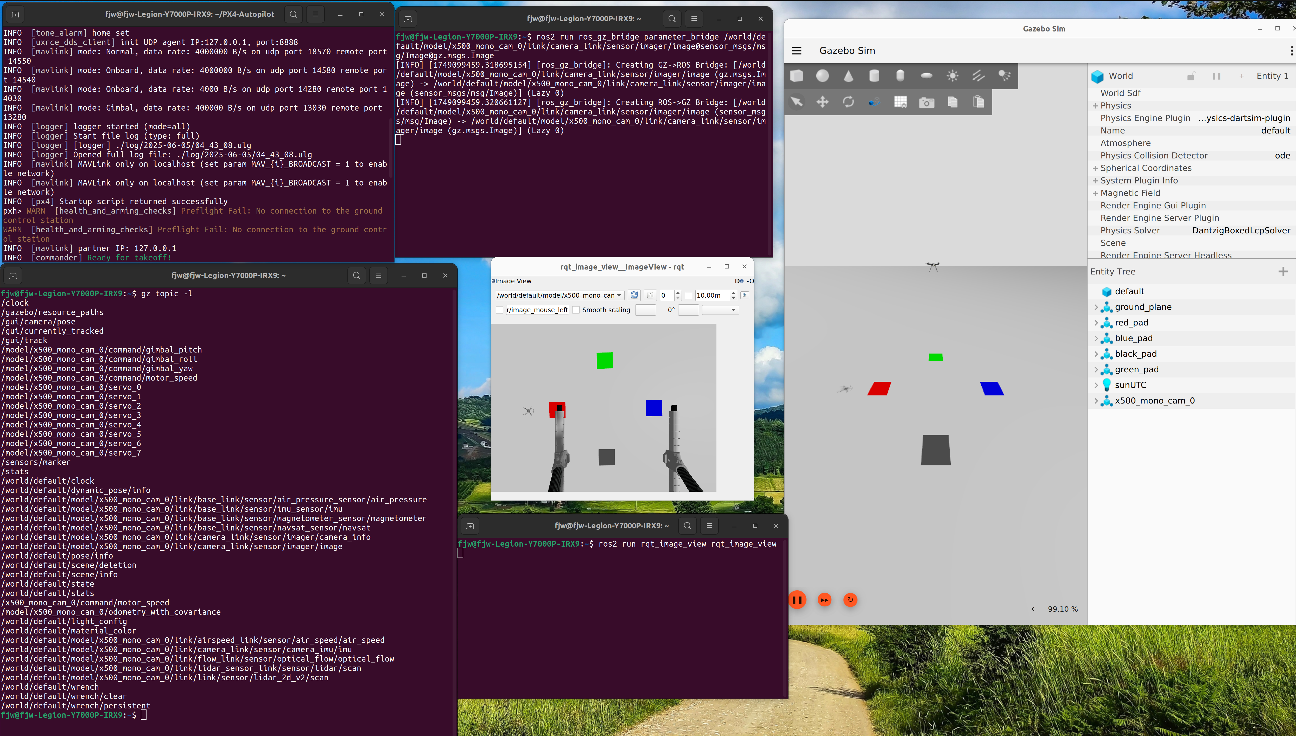Open Gazebo Sim hamburger menu

click(796, 50)
